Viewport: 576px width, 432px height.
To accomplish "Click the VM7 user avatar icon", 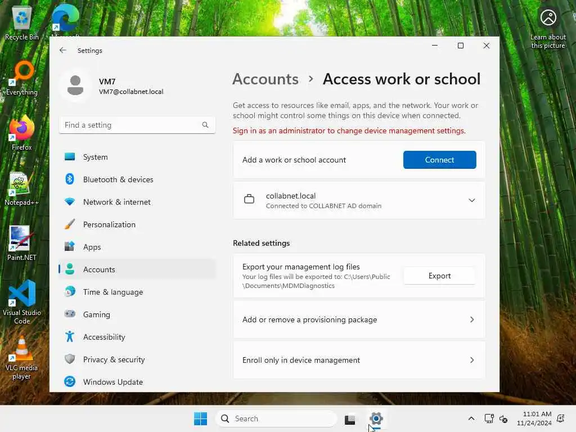I will click(x=75, y=85).
